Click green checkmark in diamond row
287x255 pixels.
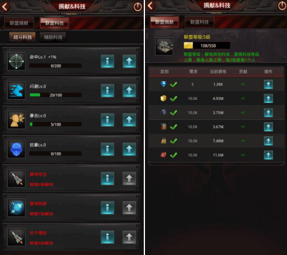pyautogui.click(x=174, y=85)
